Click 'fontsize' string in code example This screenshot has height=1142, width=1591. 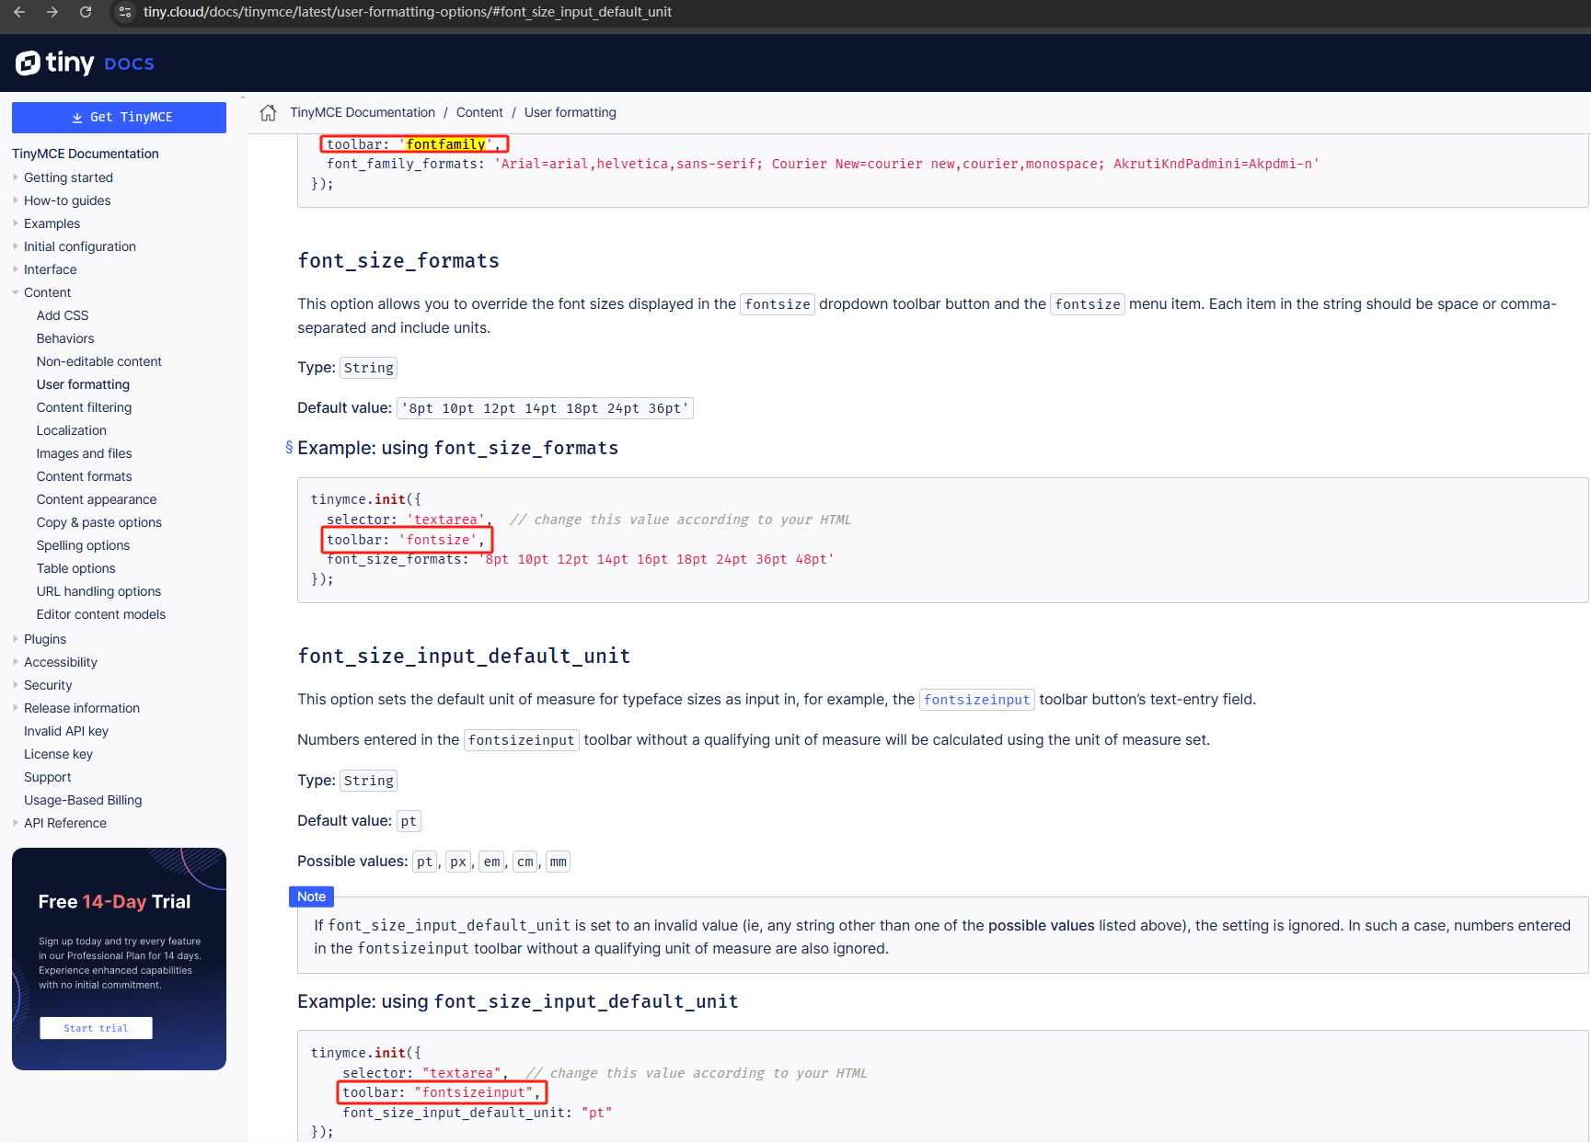438,540
